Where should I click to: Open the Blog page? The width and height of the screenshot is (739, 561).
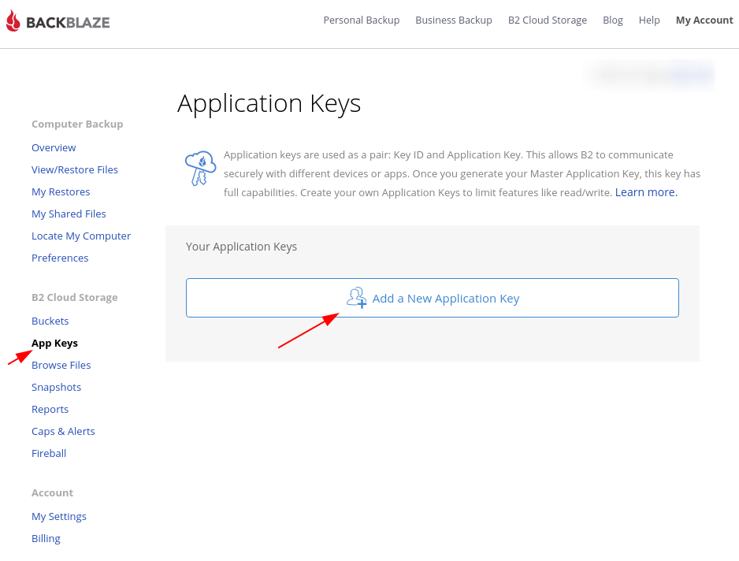click(613, 20)
